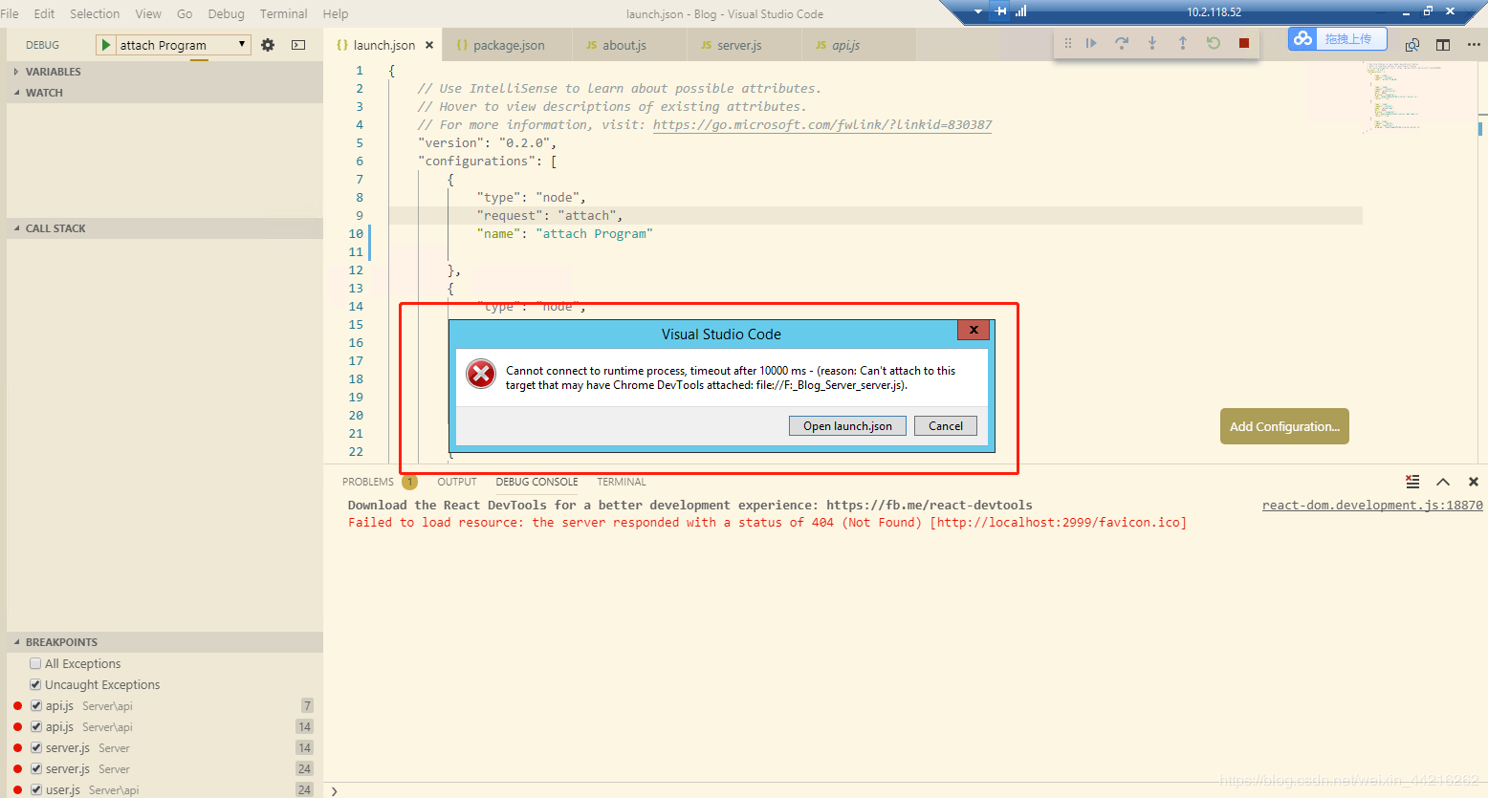Clear the debug console output

1412,482
